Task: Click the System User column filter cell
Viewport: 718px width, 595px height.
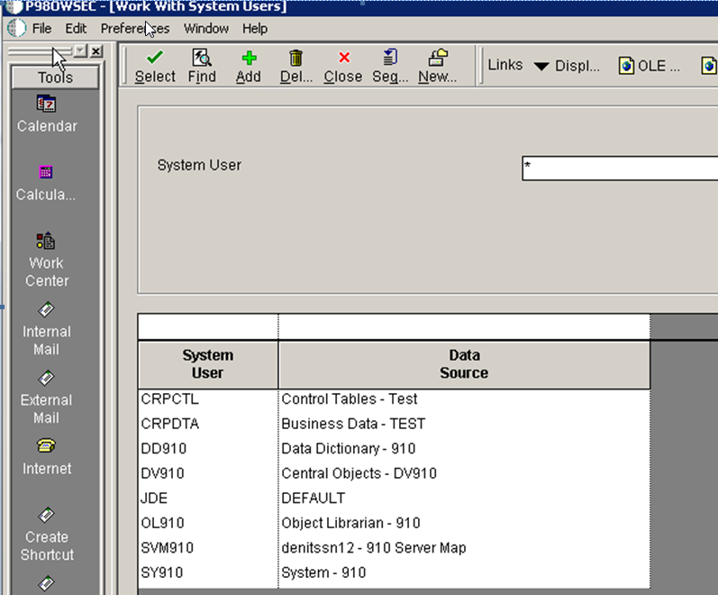Action: pyautogui.click(x=208, y=327)
